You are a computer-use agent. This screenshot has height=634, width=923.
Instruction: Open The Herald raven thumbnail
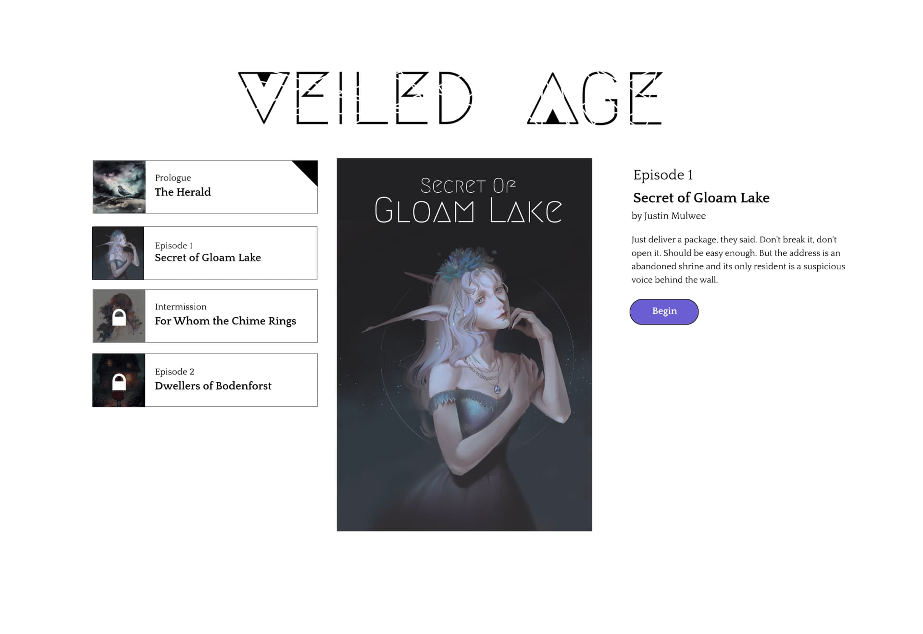[x=119, y=187]
